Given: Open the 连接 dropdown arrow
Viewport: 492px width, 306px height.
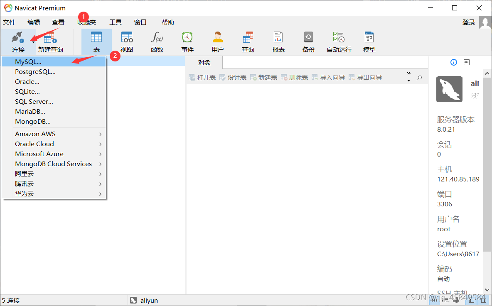Looking at the screenshot, I should pos(33,42).
